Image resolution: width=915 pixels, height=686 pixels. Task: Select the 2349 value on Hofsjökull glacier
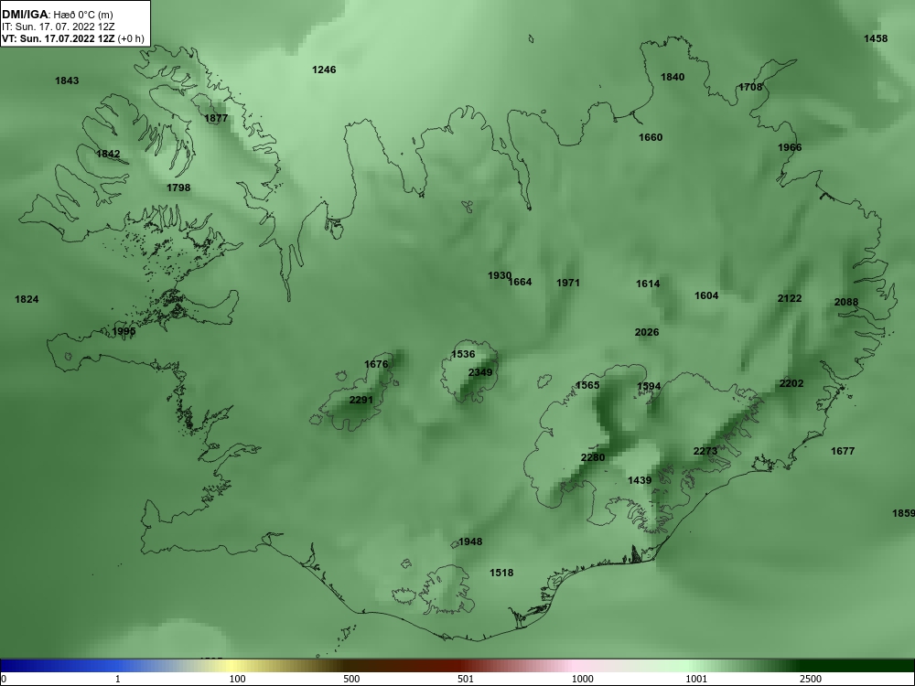pos(480,372)
